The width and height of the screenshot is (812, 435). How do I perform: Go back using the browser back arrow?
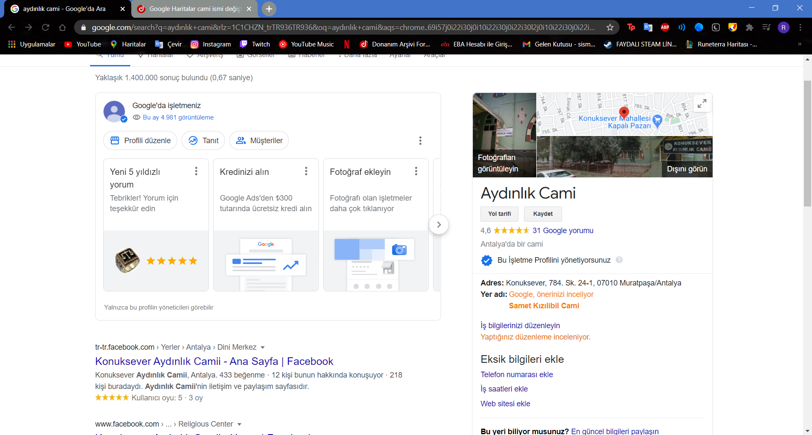(x=11, y=27)
